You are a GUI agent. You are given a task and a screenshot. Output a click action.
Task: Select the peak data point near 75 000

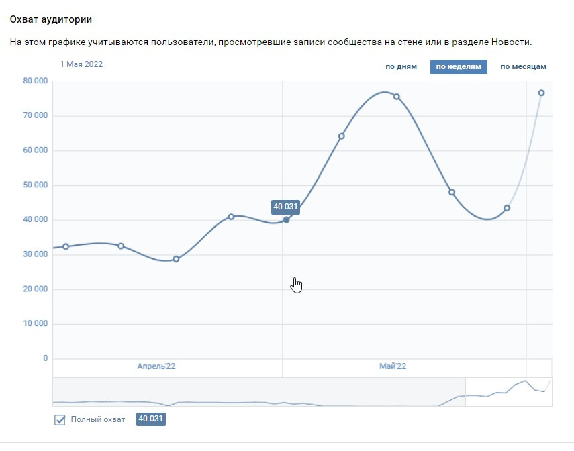coord(397,97)
